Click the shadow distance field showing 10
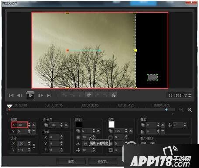Image resolution: width=199 pixels, height=168 pixels. pyautogui.click(x=86, y=150)
